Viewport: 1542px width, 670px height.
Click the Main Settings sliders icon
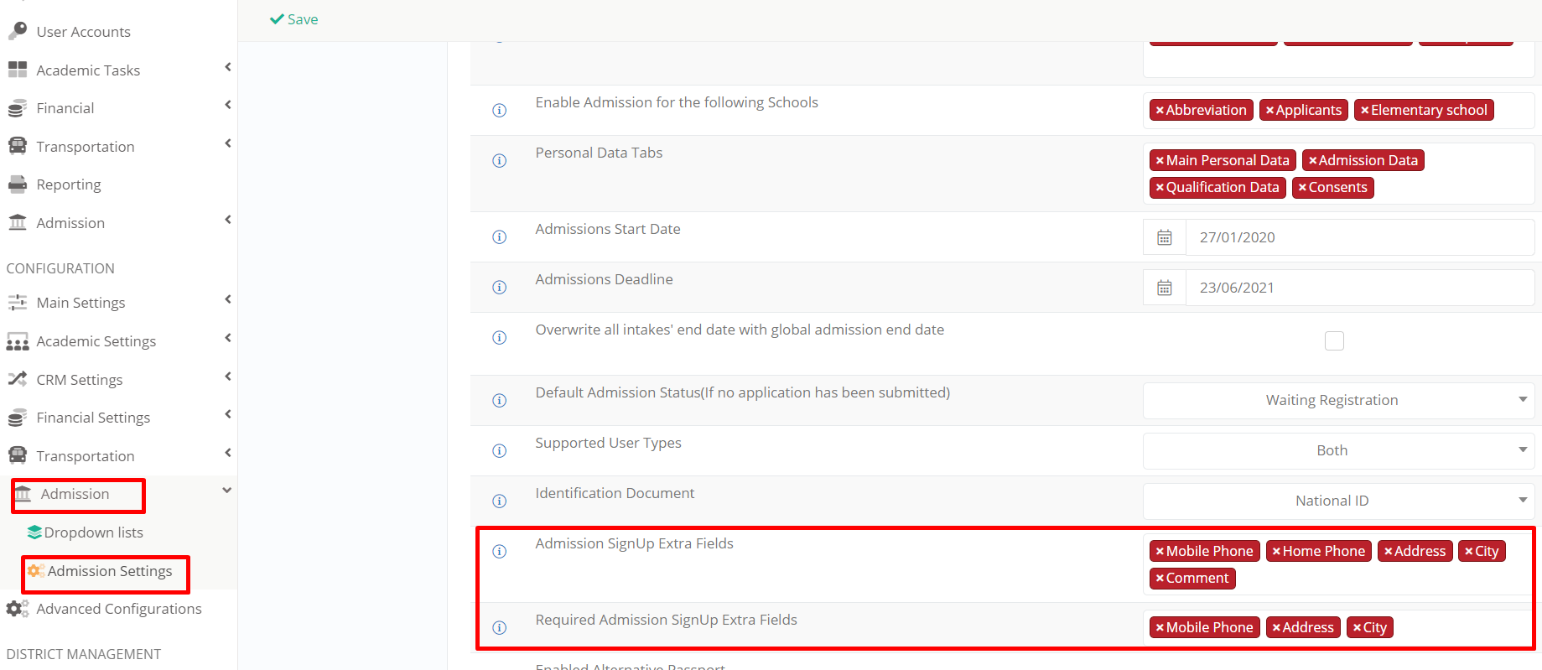(18, 303)
